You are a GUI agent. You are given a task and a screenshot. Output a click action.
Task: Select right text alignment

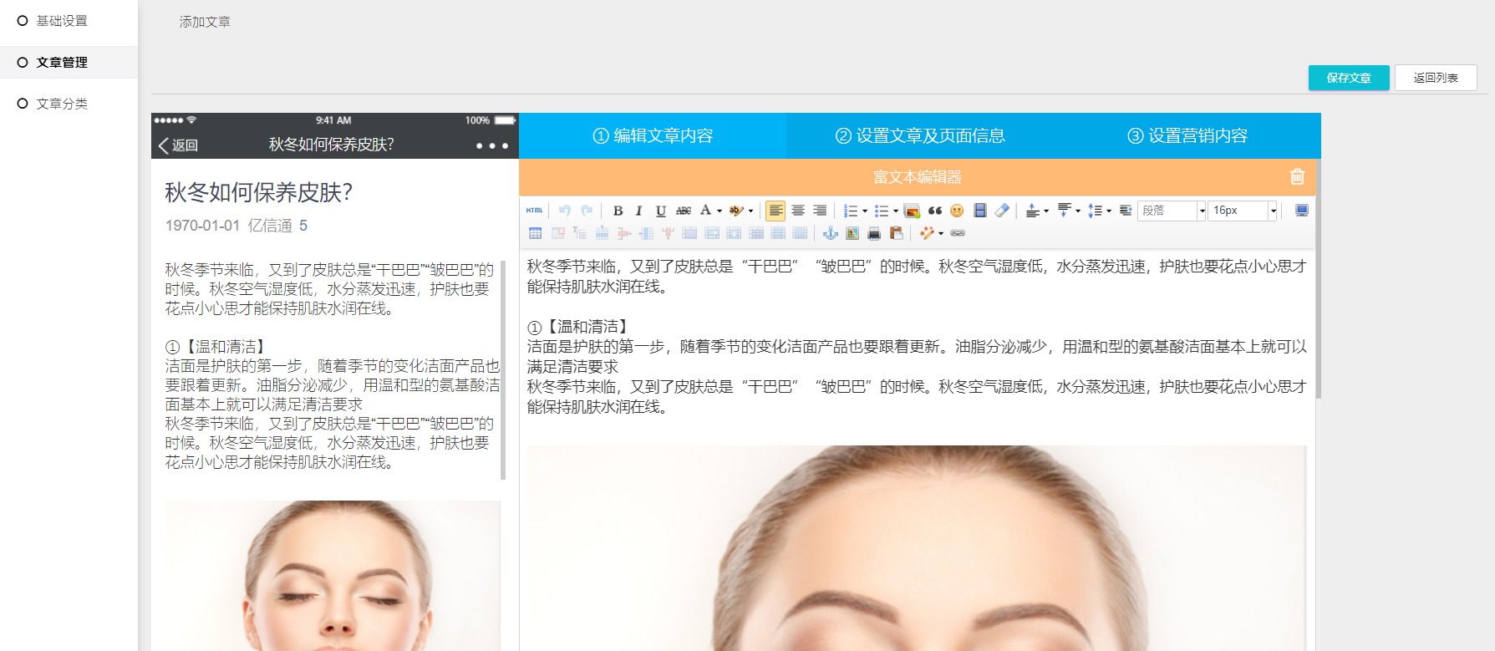820,211
